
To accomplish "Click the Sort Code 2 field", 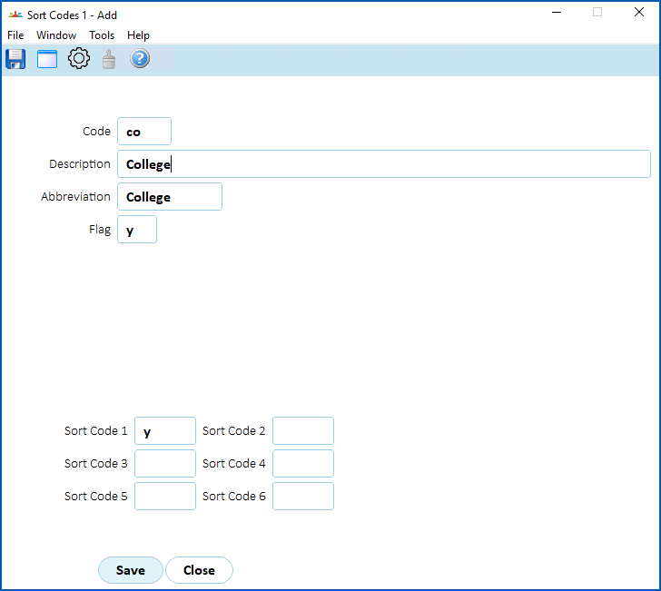I will pos(303,431).
